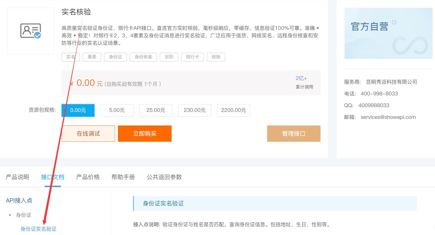
Task: Go to the 帮助手册 tab
Action: 123,177
